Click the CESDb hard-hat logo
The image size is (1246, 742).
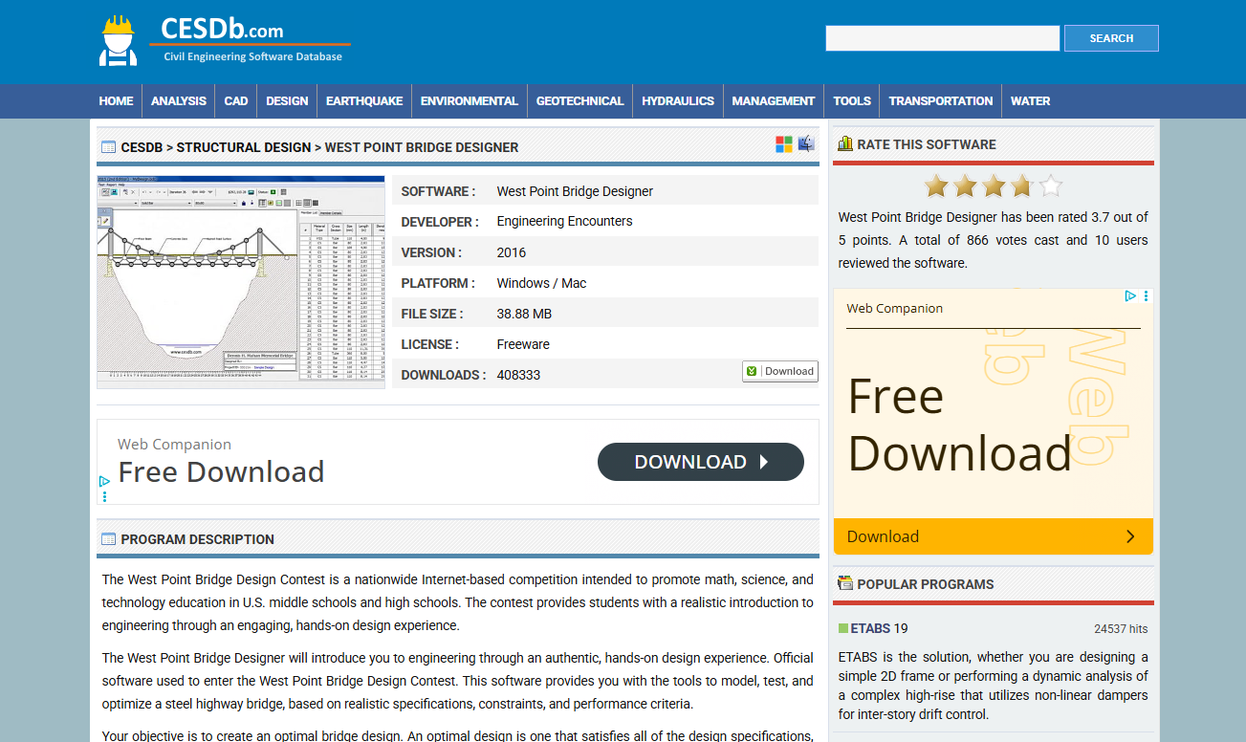click(x=119, y=41)
